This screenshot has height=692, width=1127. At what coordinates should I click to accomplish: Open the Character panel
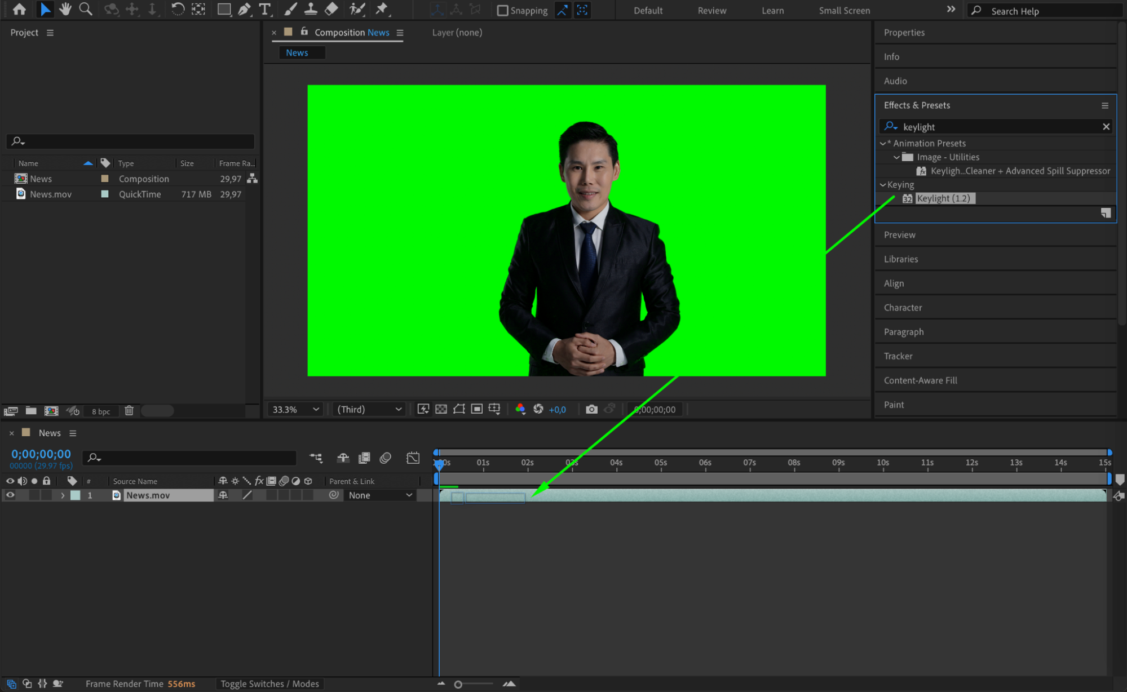point(903,307)
